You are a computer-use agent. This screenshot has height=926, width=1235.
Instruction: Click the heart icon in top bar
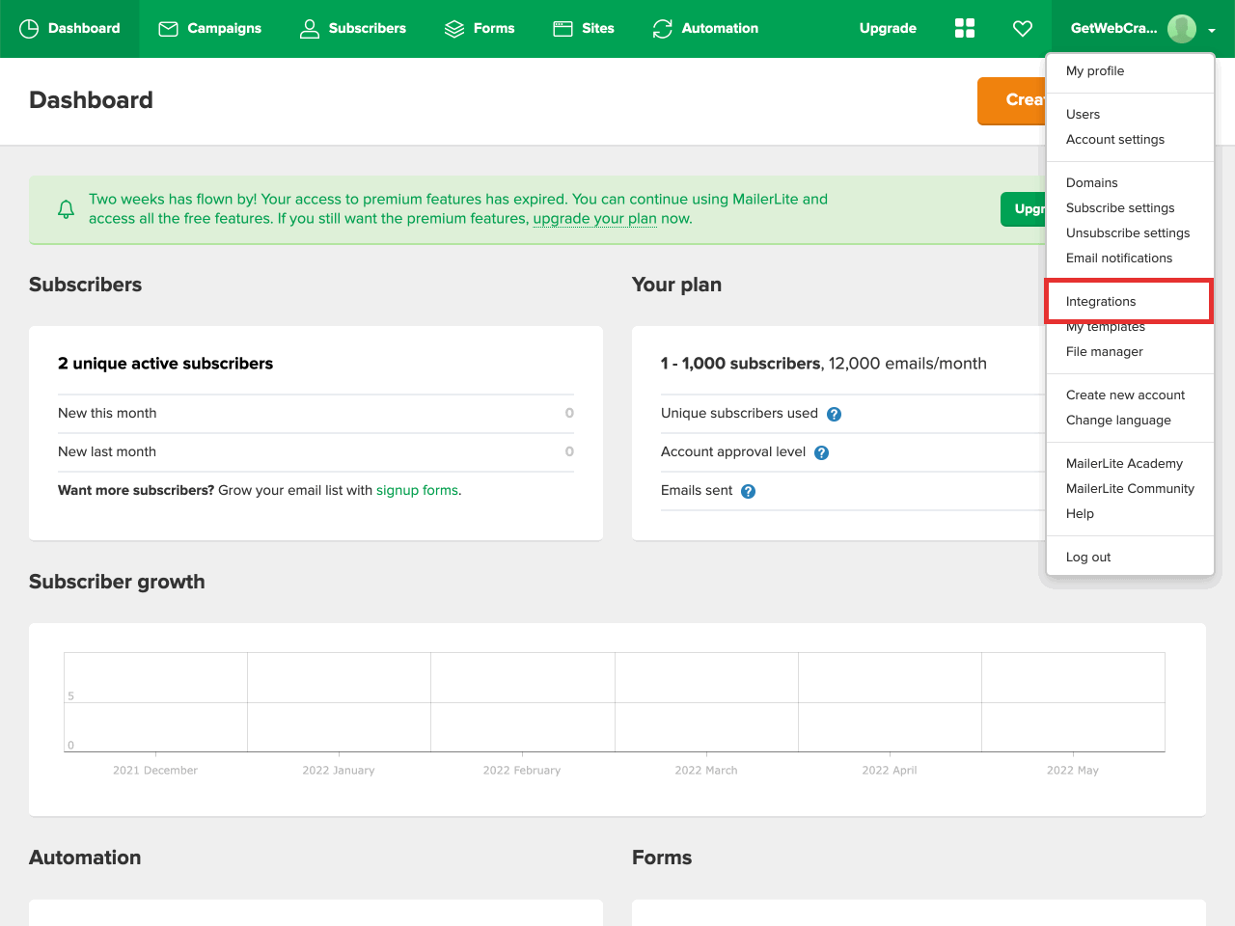tap(1023, 28)
